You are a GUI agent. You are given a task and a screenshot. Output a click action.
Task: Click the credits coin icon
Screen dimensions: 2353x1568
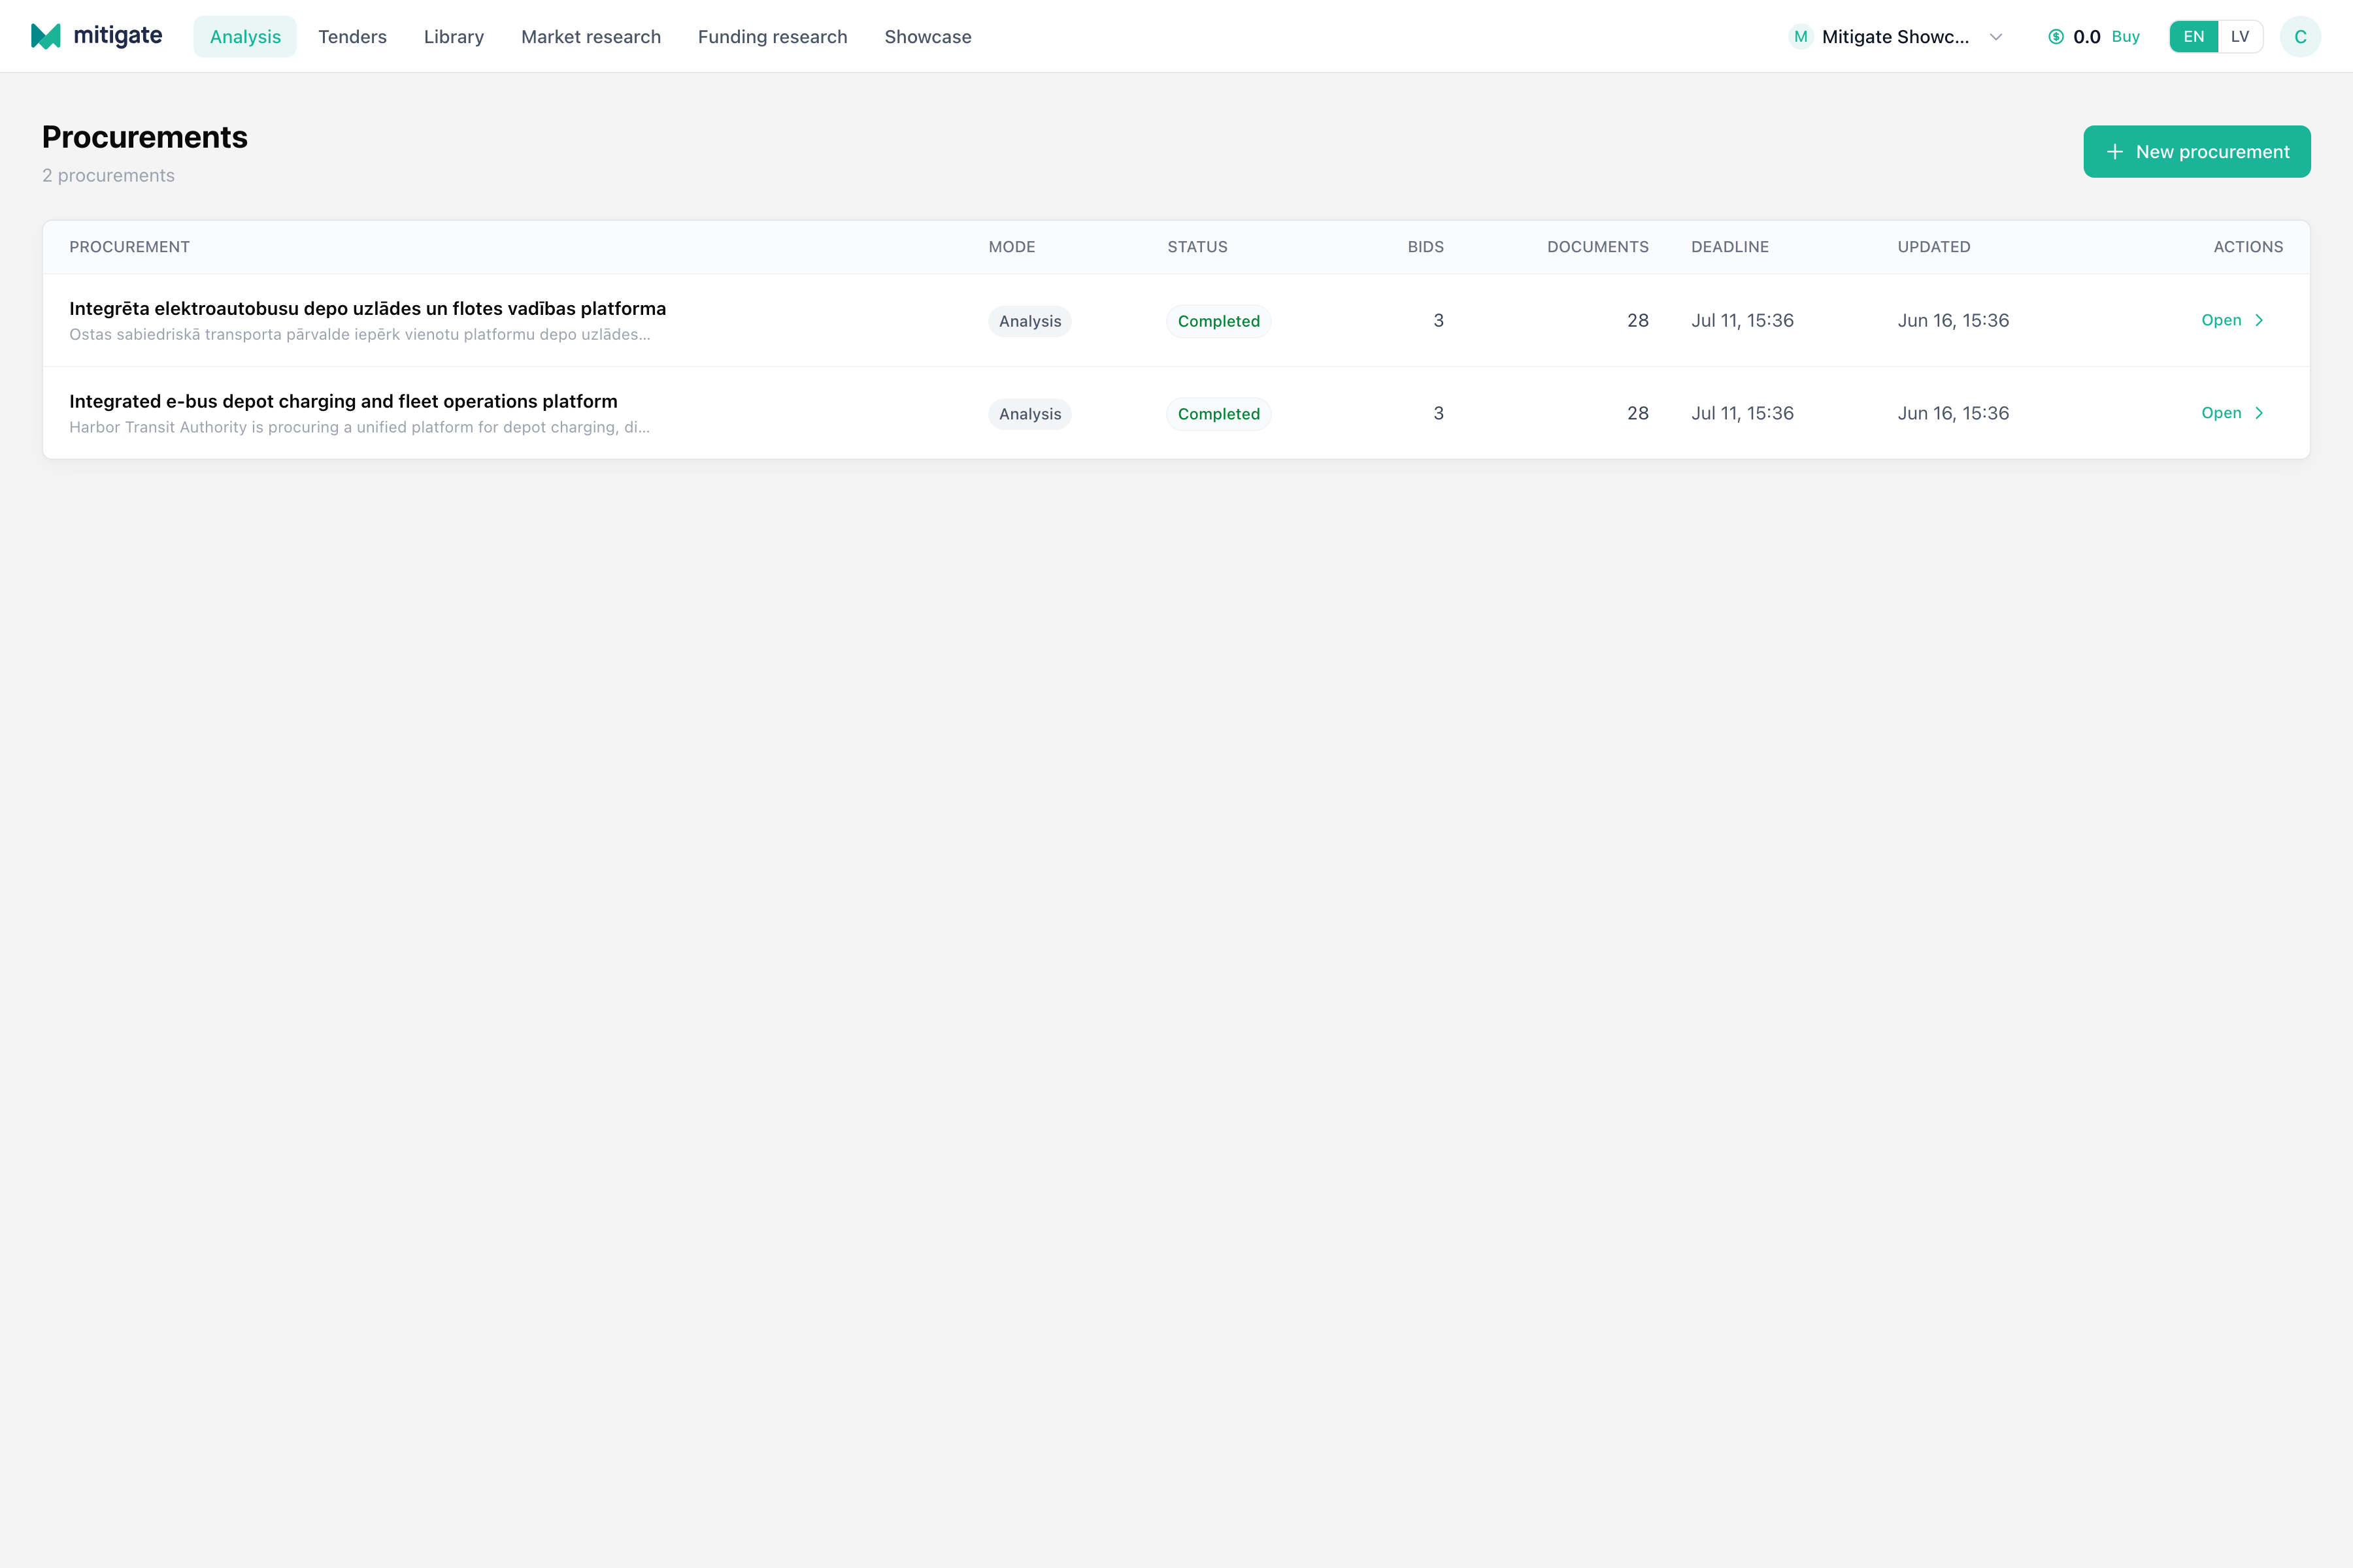coord(2056,37)
